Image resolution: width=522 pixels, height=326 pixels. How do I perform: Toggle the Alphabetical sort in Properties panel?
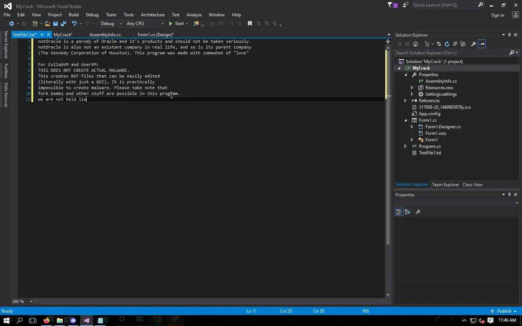(x=407, y=212)
